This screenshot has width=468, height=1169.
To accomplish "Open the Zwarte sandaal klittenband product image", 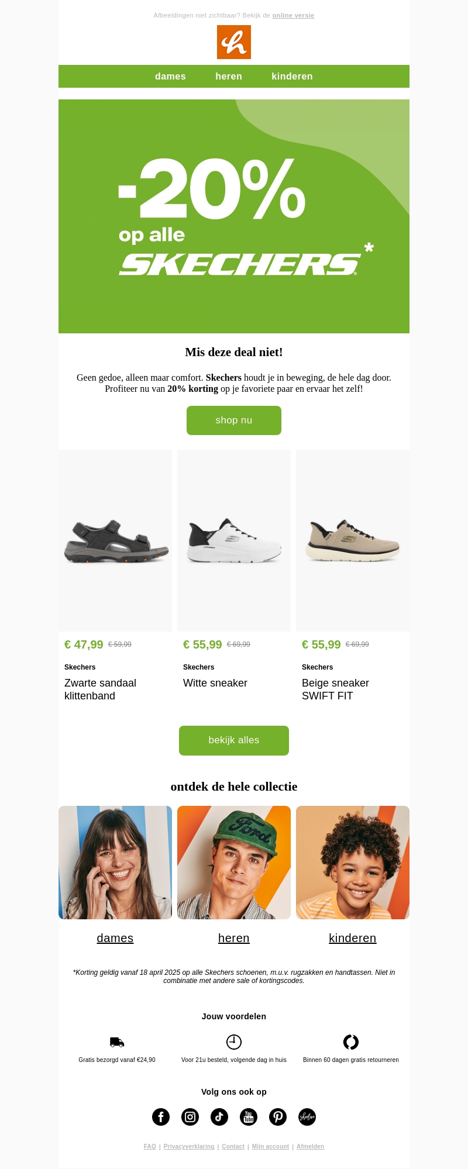I will [x=115, y=540].
